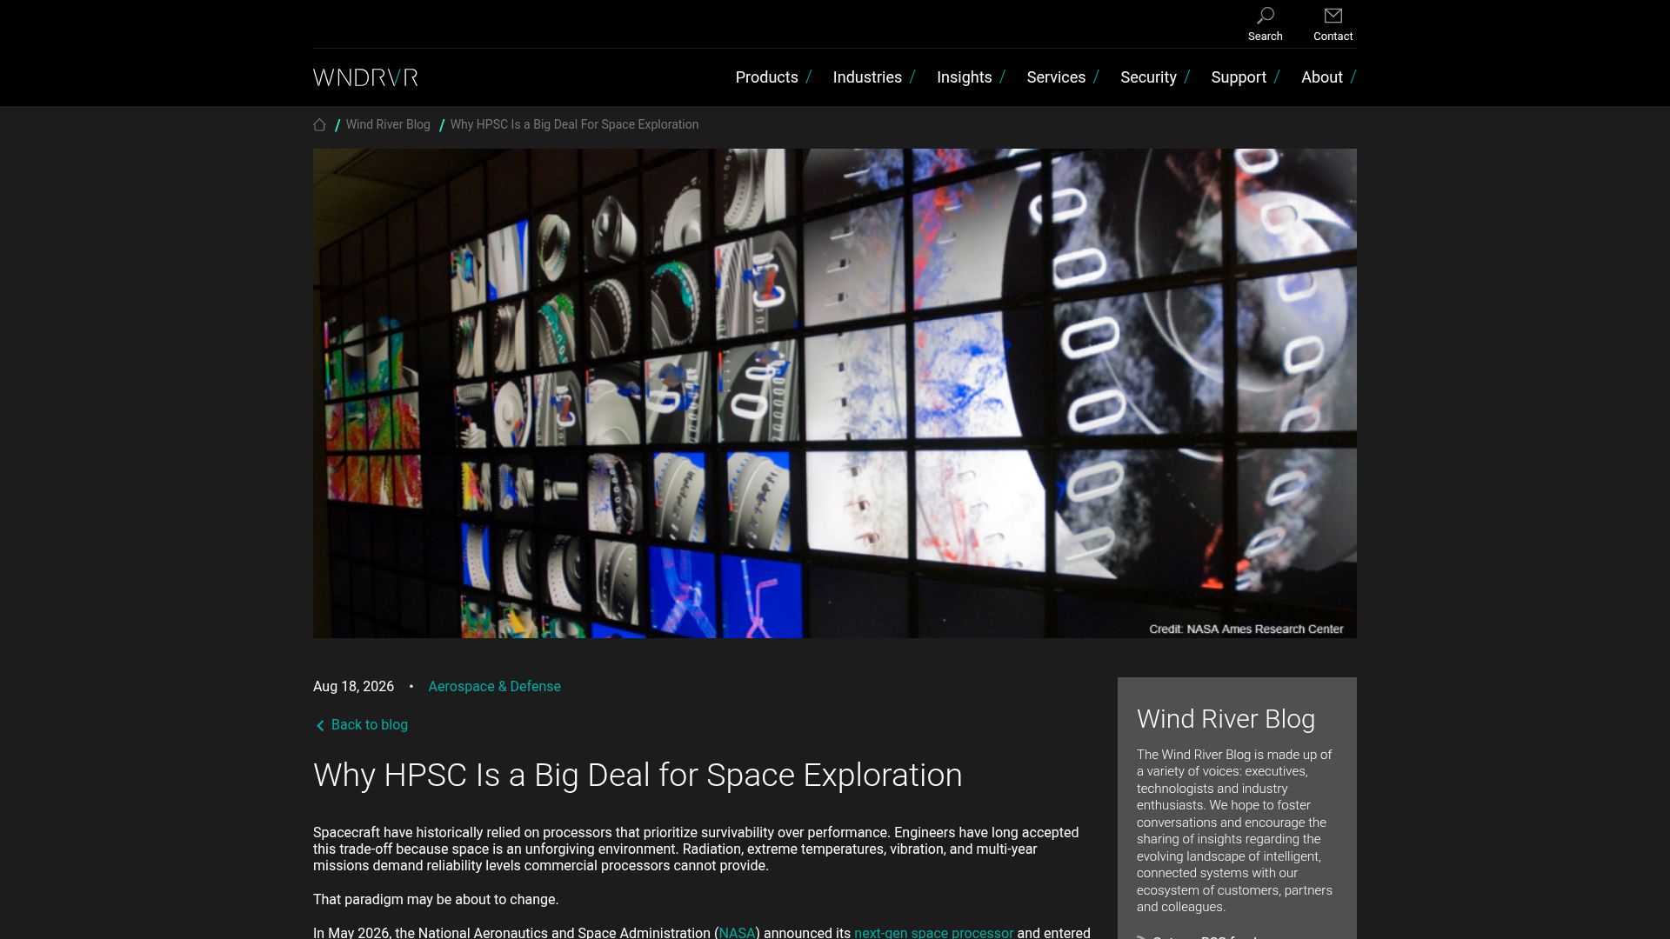Follow the NASA hyperlink in the article
Image resolution: width=1670 pixels, height=939 pixels.
coord(737,932)
